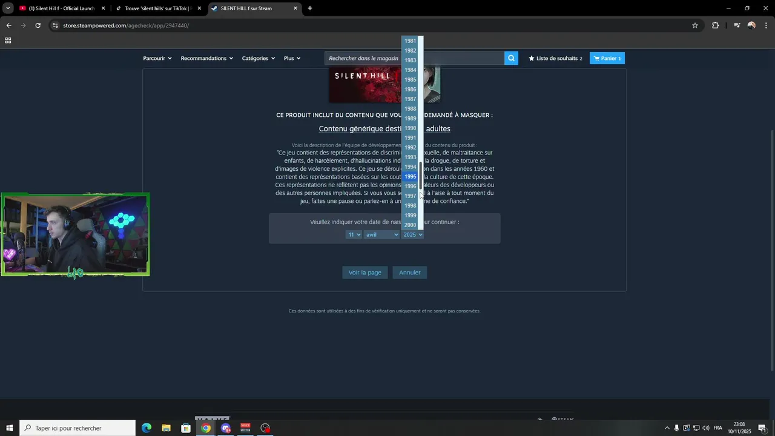775x436 pixels.
Task: Open Microsoft Edge from the taskbar
Action: (147, 428)
